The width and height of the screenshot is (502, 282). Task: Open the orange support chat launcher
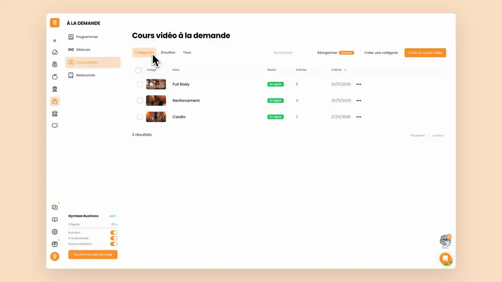coord(445,258)
